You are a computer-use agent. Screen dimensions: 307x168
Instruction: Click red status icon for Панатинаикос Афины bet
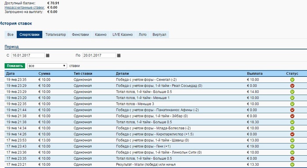292,110
